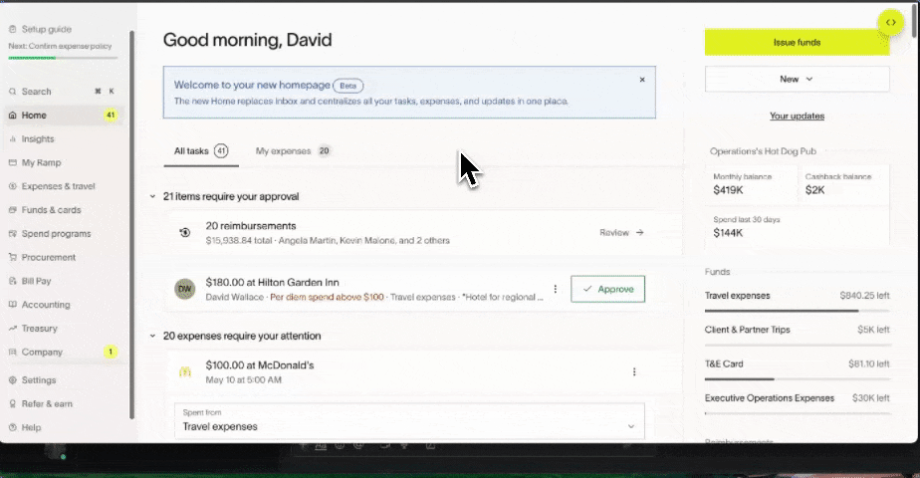This screenshot has height=478, width=920.
Task: Click the Beta badge in the banner
Action: pos(347,86)
